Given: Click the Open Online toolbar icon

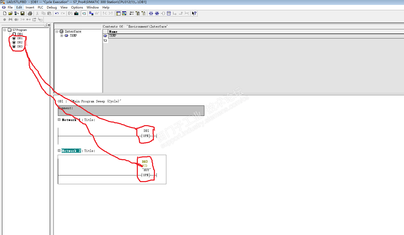Looking at the screenshot, I should pos(16,13).
